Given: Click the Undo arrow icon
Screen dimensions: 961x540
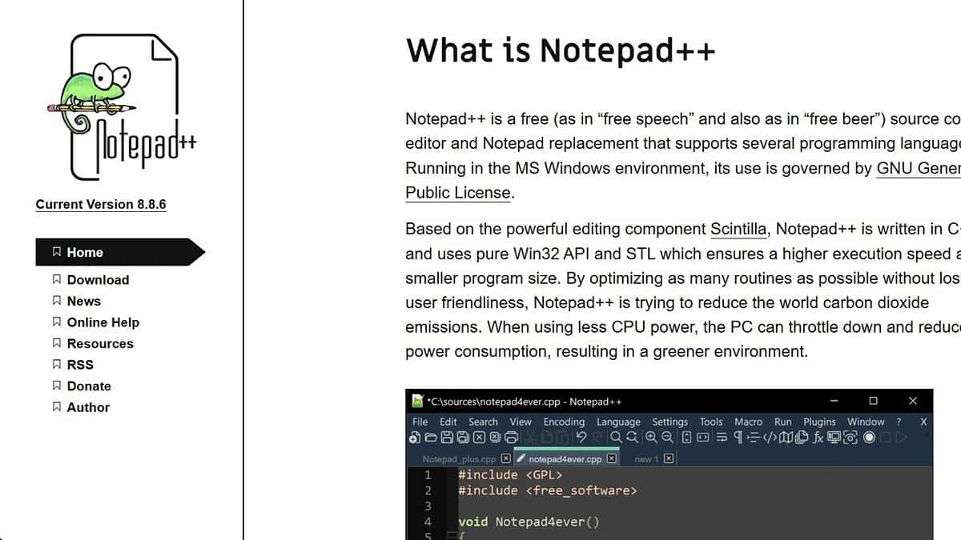Looking at the screenshot, I should (x=581, y=438).
